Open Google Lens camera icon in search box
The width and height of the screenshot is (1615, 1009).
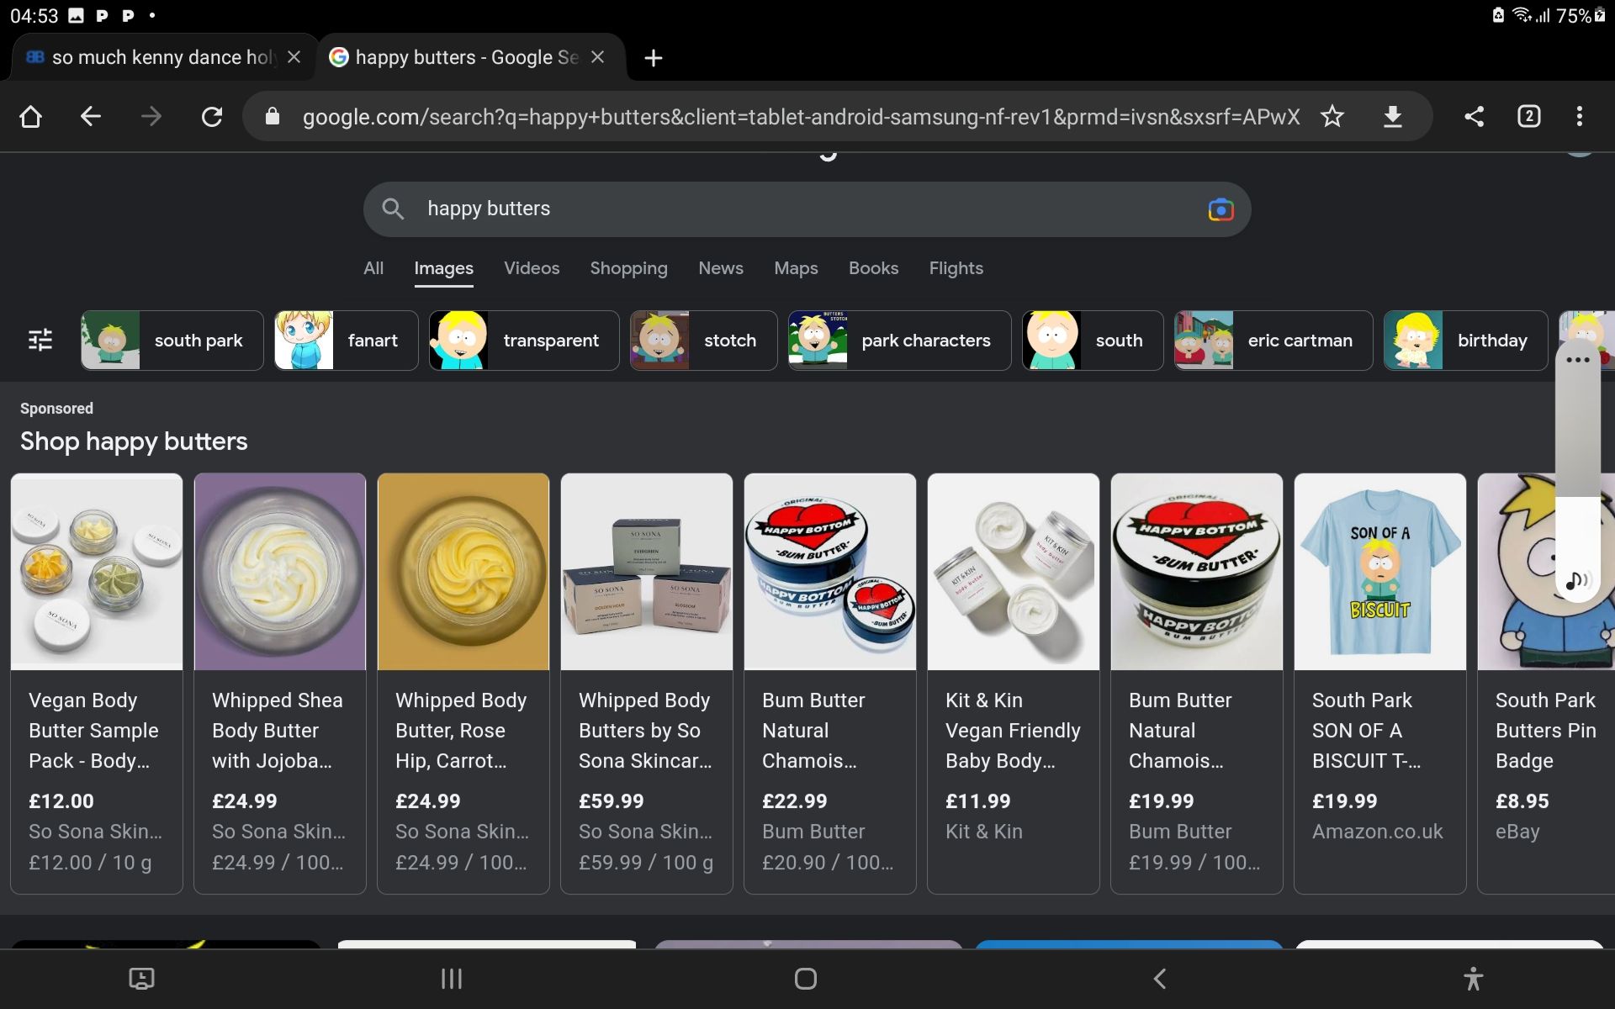pyautogui.click(x=1221, y=209)
